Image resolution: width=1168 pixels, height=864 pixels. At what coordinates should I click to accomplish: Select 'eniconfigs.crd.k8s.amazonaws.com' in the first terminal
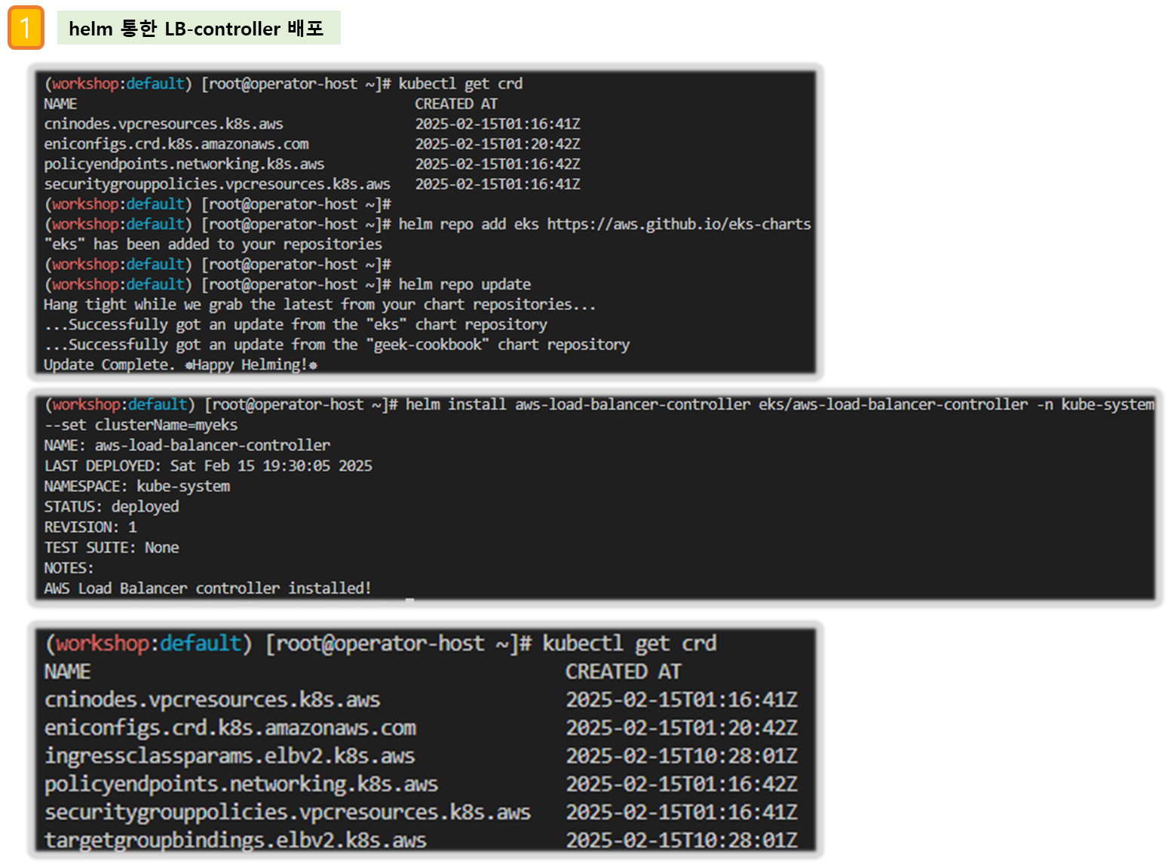point(176,144)
